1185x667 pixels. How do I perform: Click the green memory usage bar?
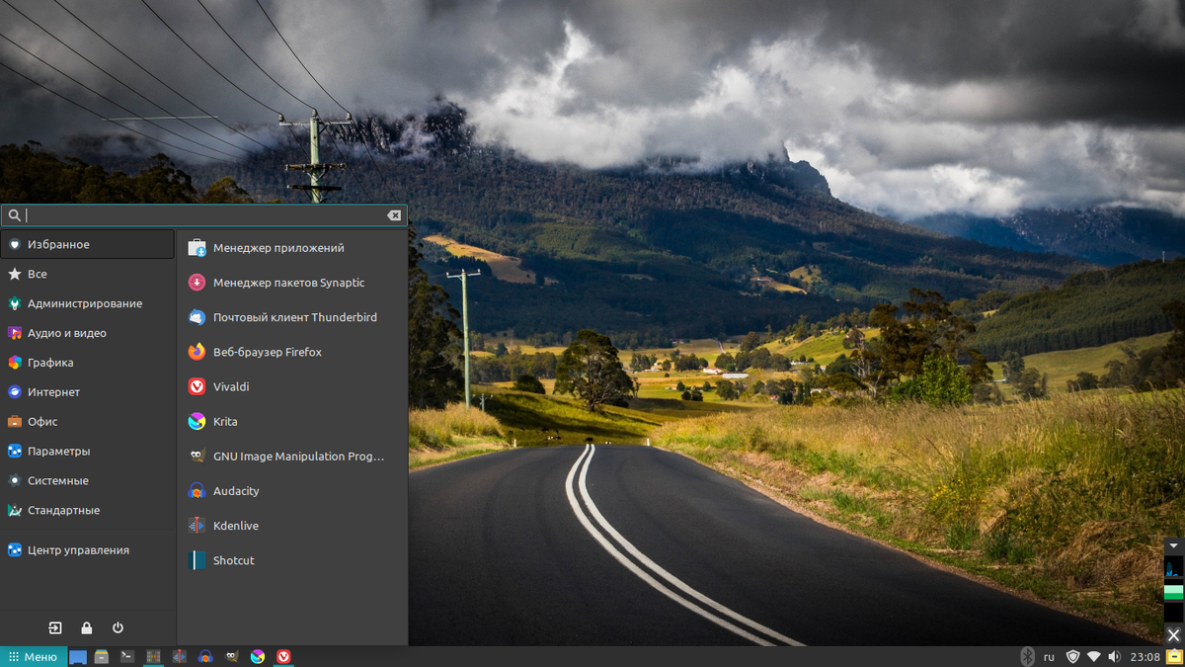tap(1173, 592)
